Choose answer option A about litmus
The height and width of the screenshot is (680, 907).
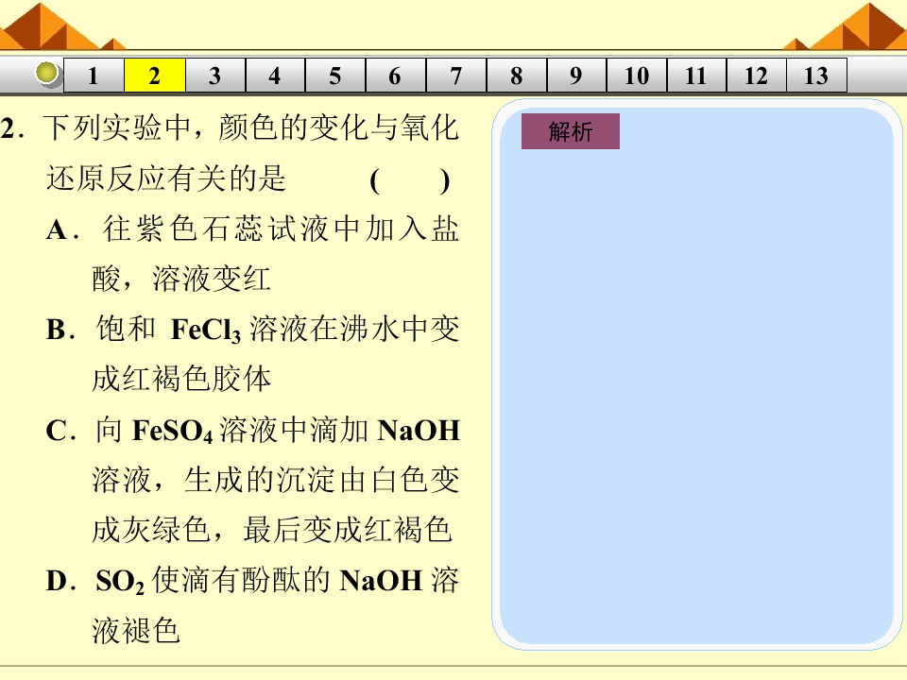pos(253,254)
